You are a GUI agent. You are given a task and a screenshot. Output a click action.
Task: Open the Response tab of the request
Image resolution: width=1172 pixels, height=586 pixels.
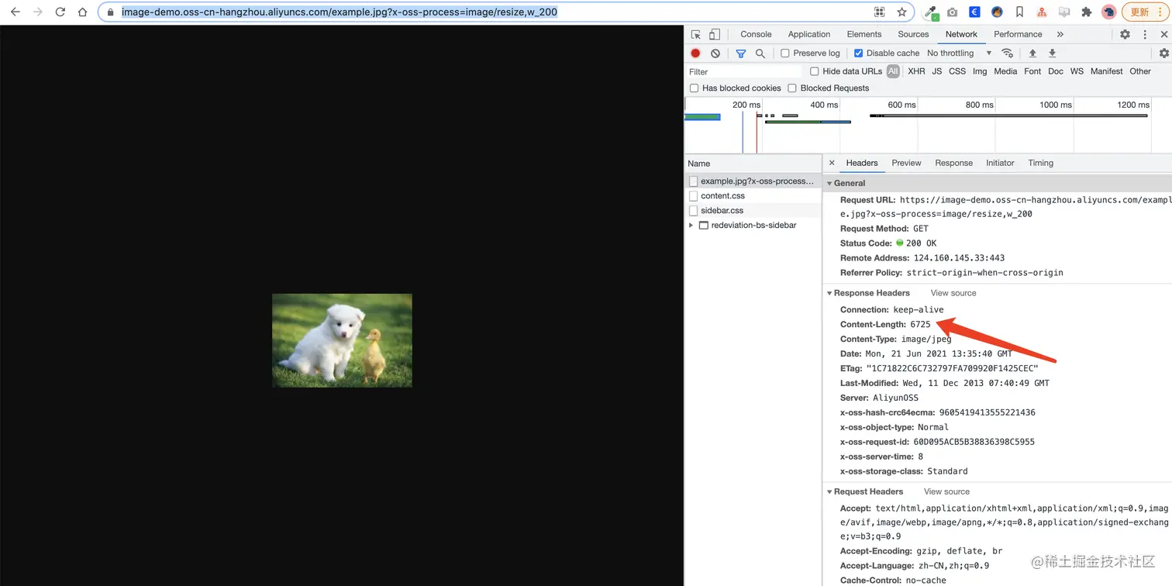[953, 163]
